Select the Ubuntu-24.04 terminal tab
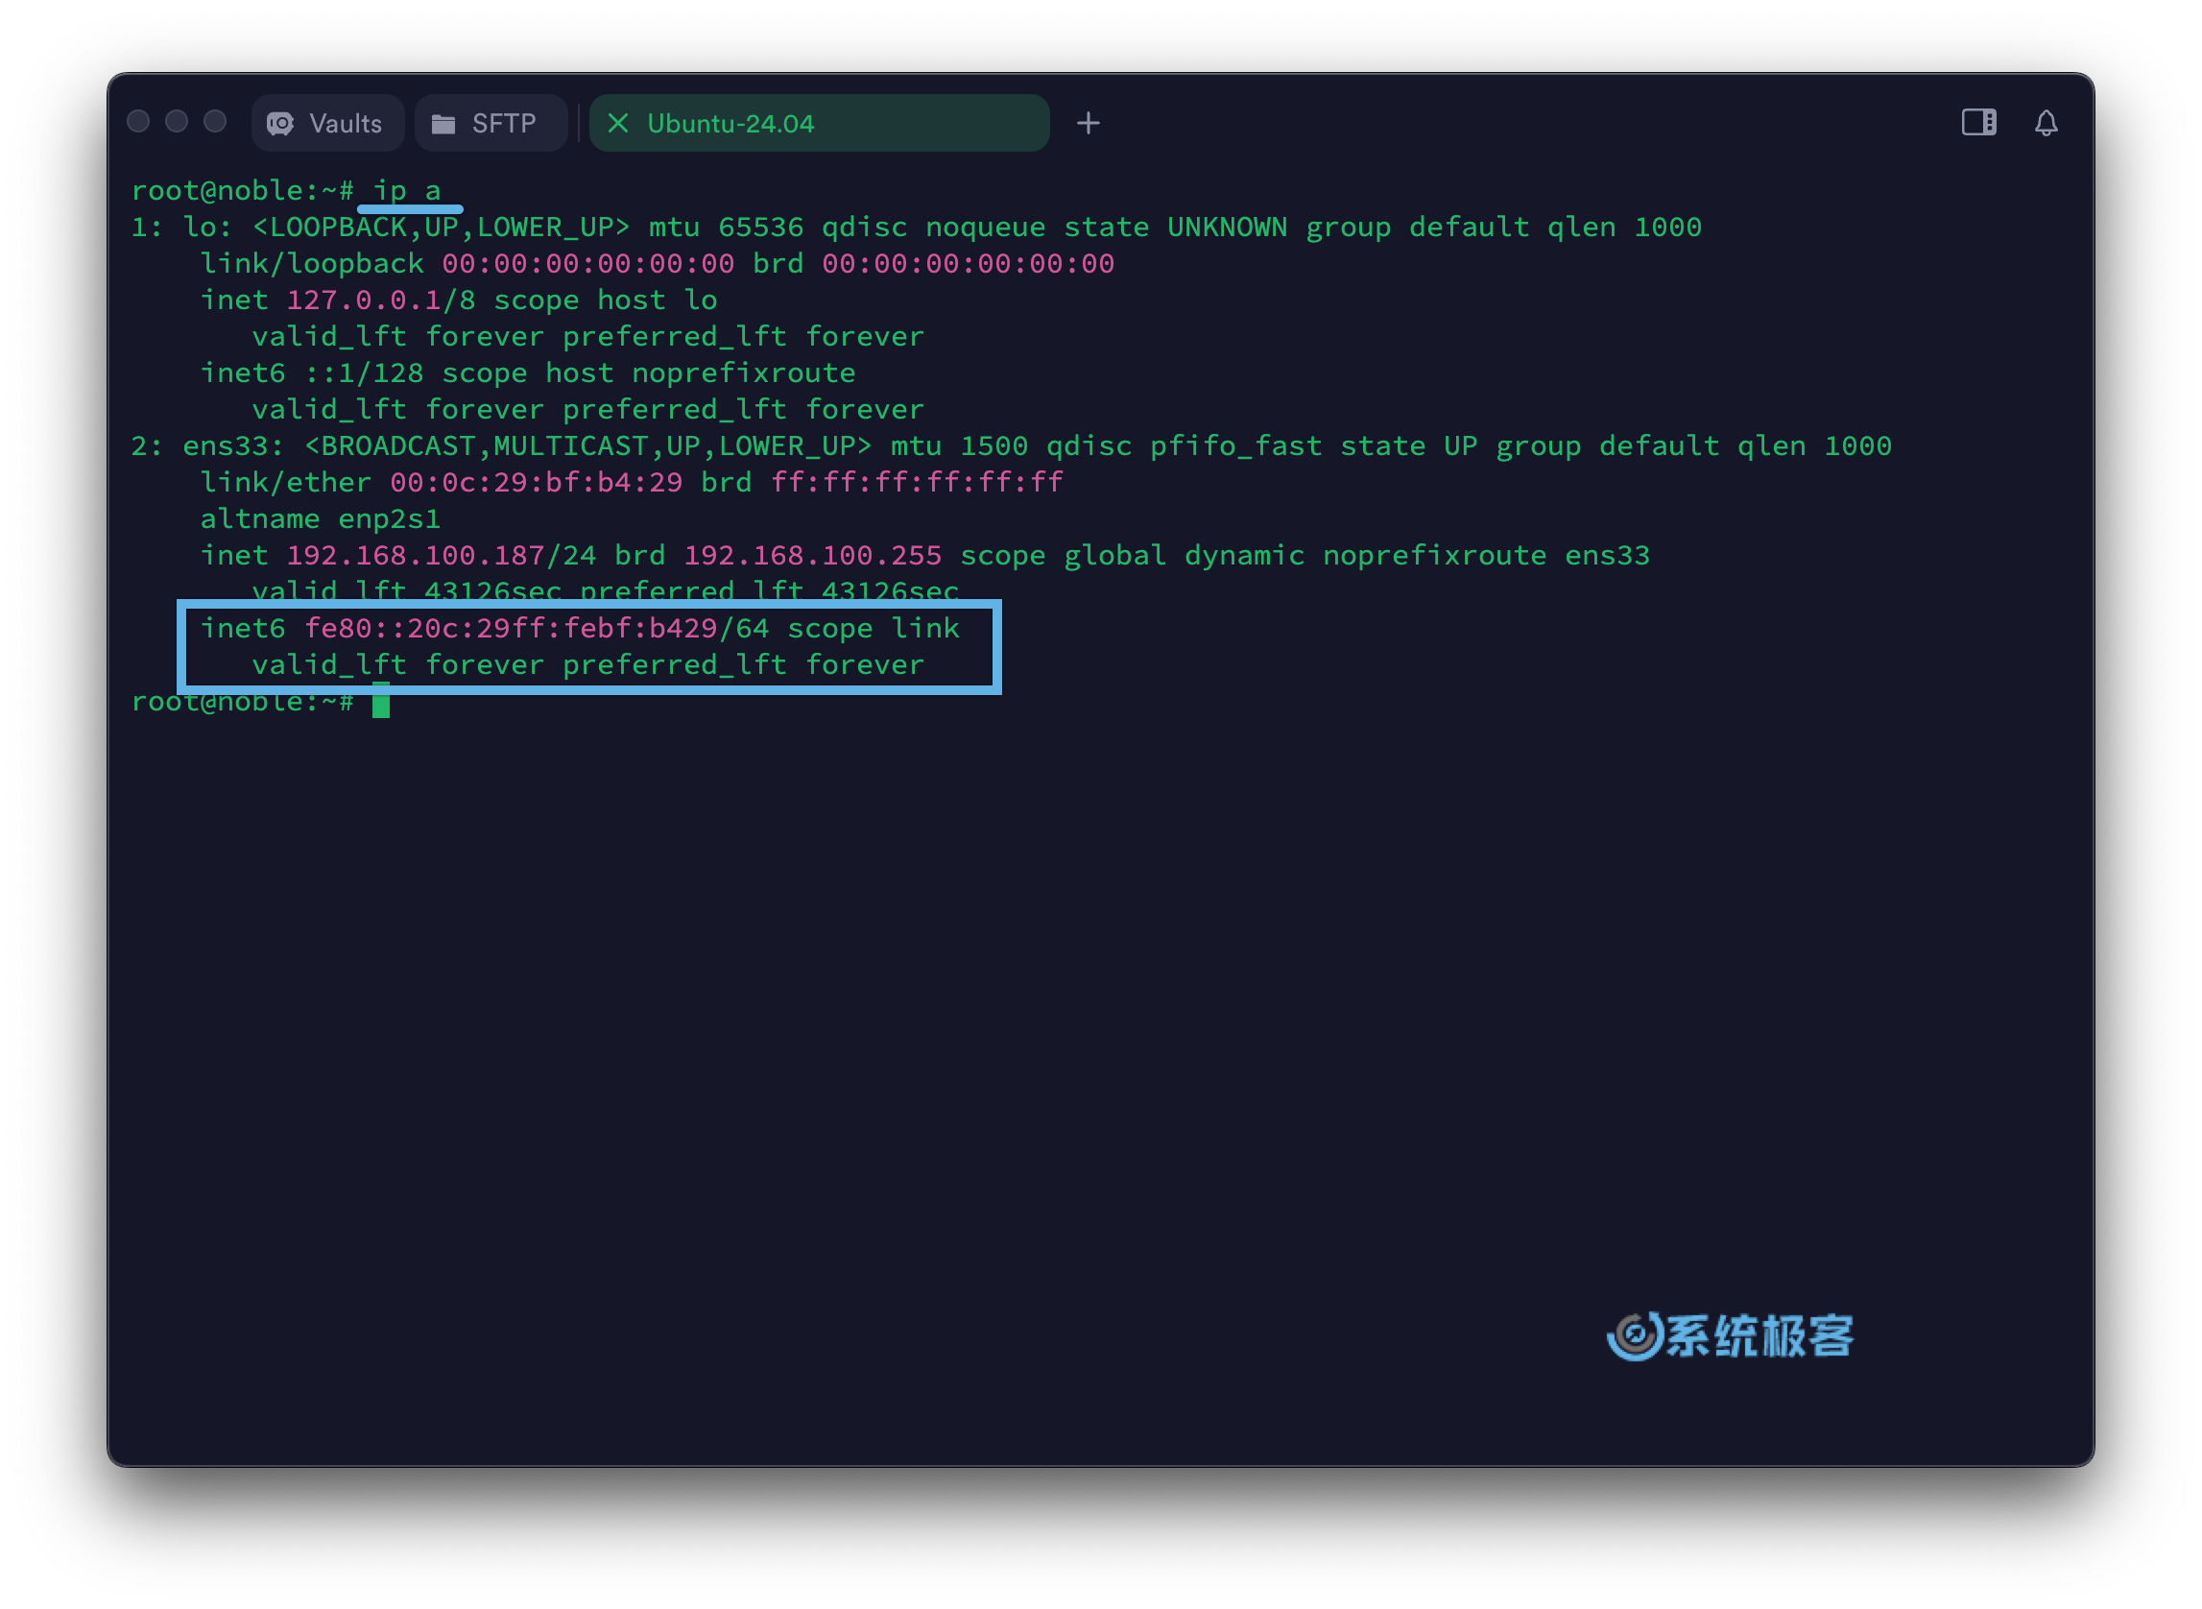The width and height of the screenshot is (2202, 1609). (819, 123)
